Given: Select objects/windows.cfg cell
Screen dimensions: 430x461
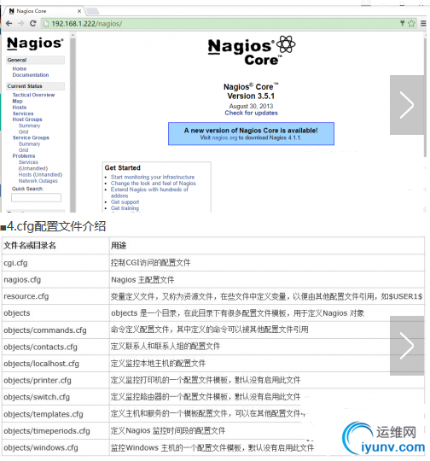Looking at the screenshot, I should 55,448.
